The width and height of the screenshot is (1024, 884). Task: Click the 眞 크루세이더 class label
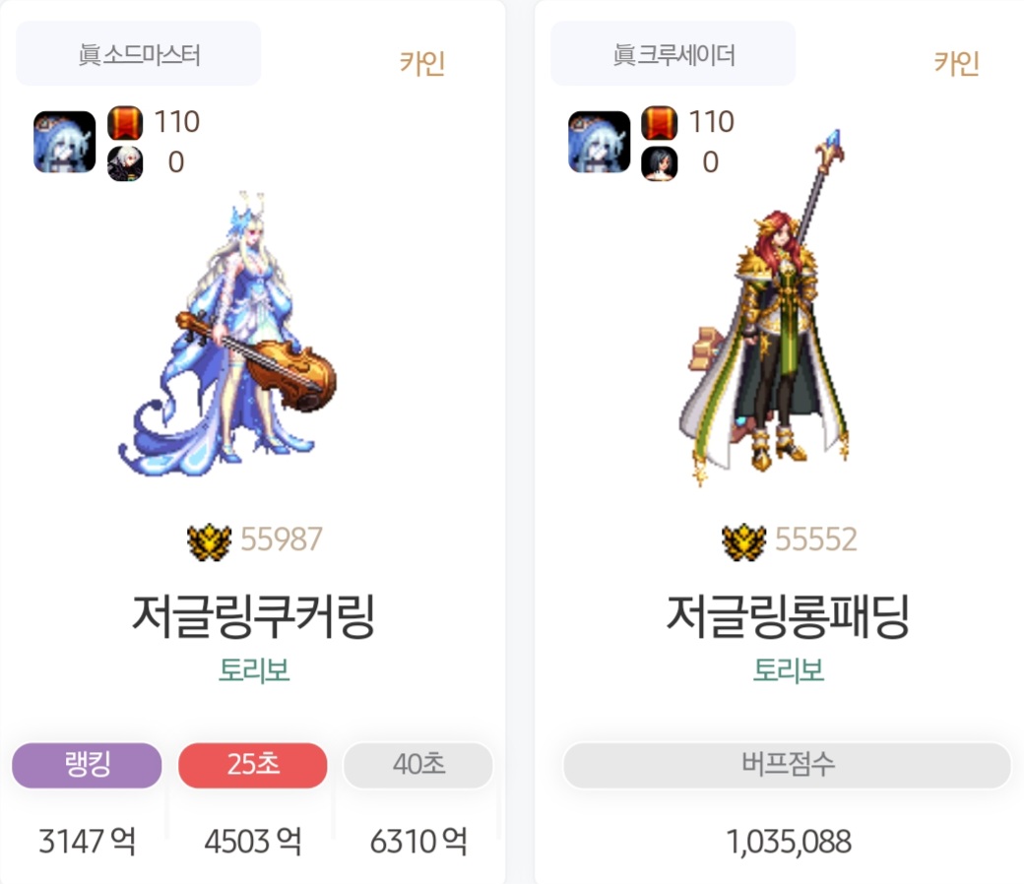pos(673,54)
